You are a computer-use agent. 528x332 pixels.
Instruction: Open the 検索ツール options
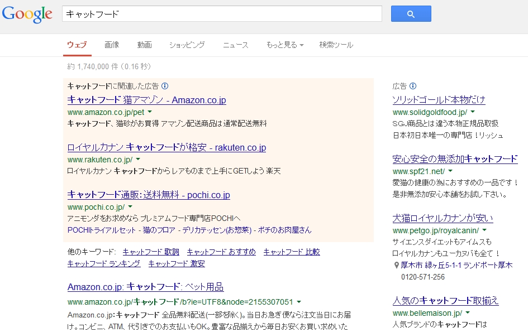tap(336, 45)
